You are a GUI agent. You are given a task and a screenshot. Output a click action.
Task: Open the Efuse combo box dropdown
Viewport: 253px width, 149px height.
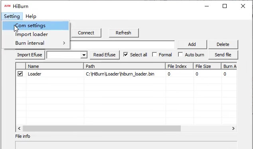click(84, 55)
